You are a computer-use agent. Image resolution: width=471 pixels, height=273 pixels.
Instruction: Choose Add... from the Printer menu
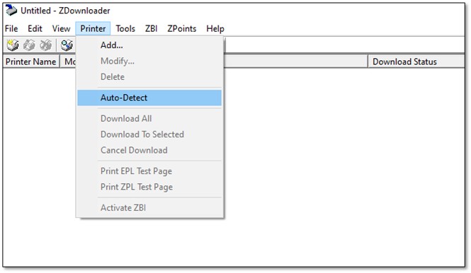point(149,45)
